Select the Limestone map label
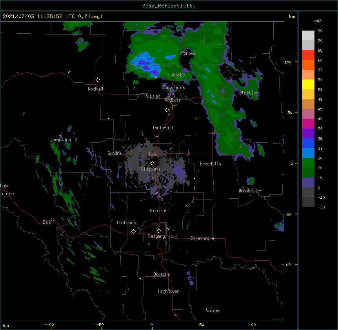This screenshot has height=330, width=338. point(60,140)
